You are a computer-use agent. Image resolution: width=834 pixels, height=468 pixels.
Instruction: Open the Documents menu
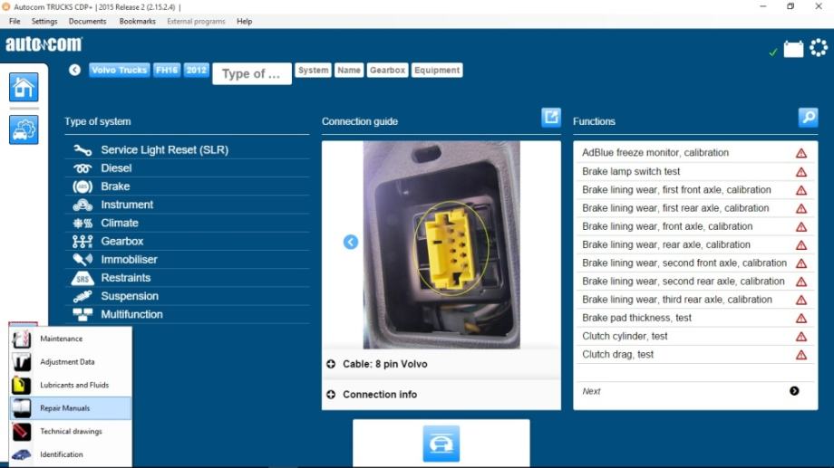click(x=87, y=21)
